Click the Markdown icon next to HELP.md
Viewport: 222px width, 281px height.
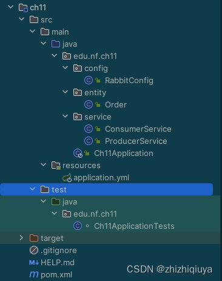tap(34, 263)
